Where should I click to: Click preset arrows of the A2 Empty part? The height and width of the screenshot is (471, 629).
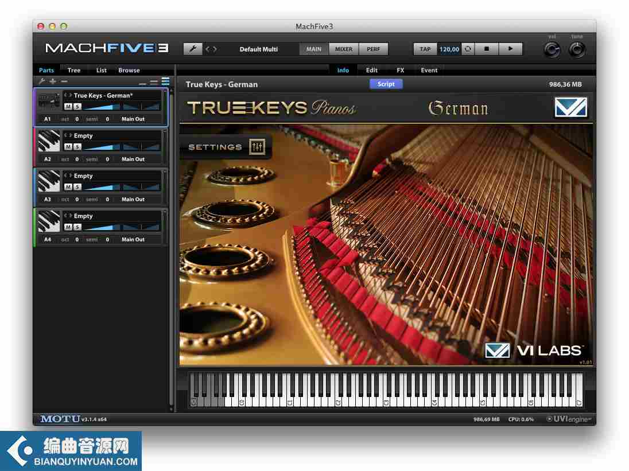68,135
